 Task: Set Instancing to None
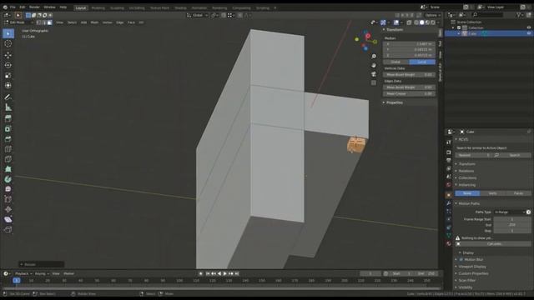pyautogui.click(x=467, y=193)
